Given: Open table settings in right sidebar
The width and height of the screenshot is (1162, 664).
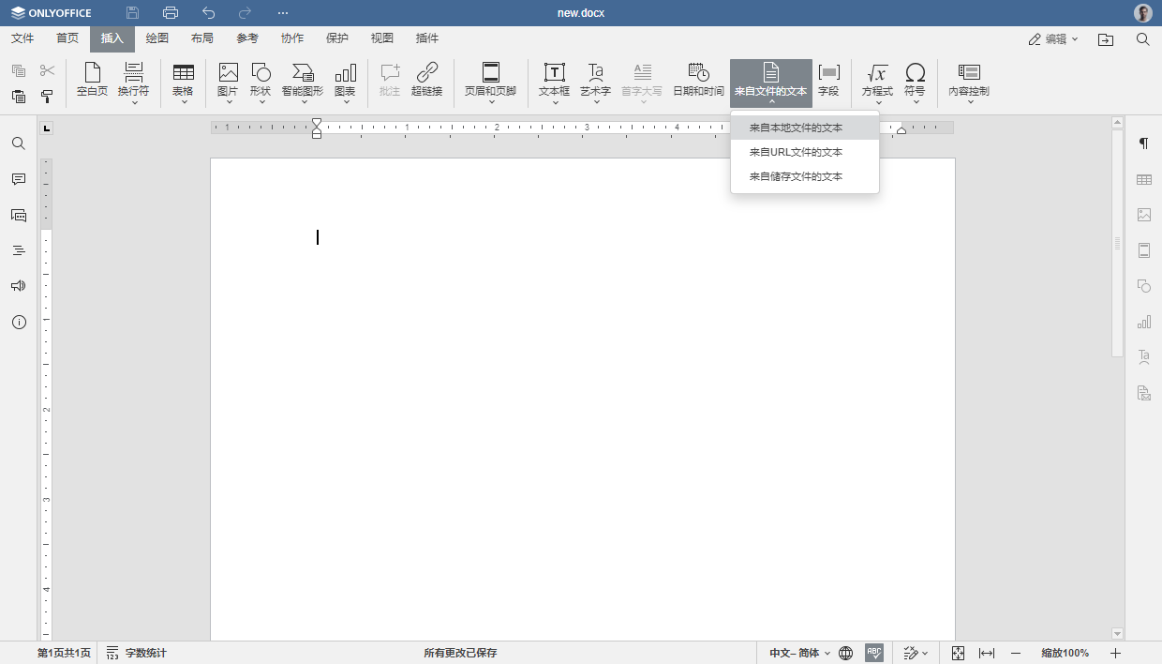Looking at the screenshot, I should pyautogui.click(x=1143, y=179).
